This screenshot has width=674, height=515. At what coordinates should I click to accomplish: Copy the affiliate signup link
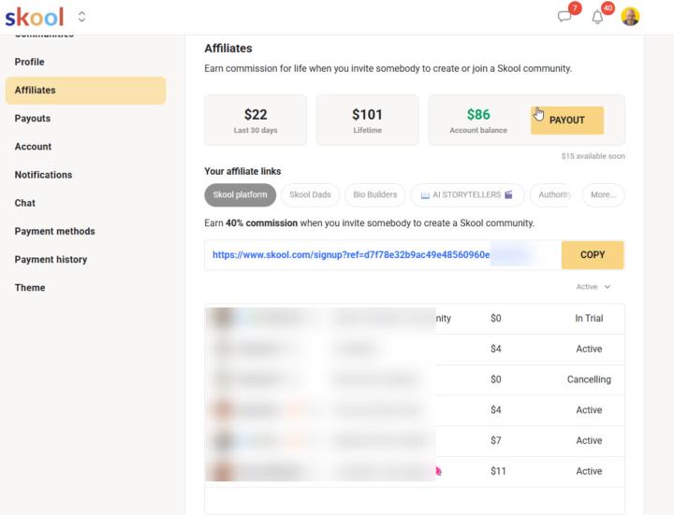(x=593, y=255)
